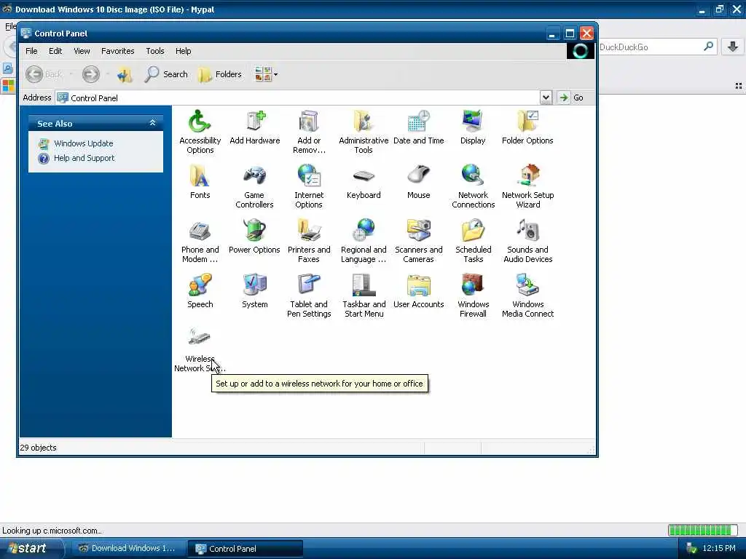Open the Tools menu

pos(155,51)
